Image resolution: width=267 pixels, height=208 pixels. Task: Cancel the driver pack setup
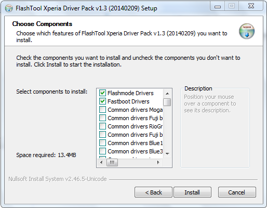coord(237,192)
